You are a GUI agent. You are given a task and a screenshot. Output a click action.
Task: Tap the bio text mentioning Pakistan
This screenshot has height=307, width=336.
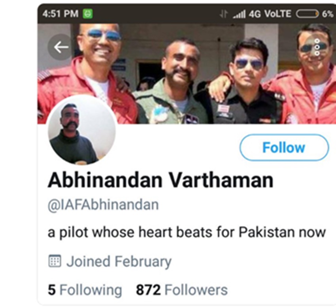coord(187,232)
